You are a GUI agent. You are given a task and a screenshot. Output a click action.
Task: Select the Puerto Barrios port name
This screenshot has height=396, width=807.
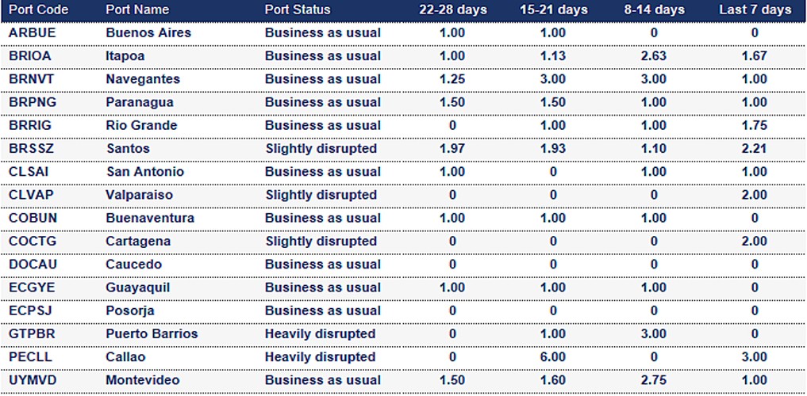pyautogui.click(x=152, y=334)
